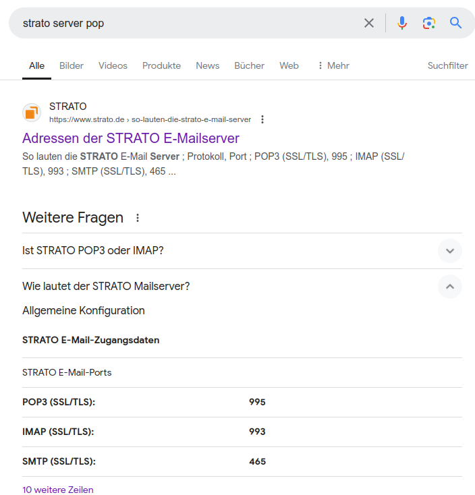Expand 'Ist STRATO POP3 oder IMAP?' question
475x495 pixels.
pos(449,251)
